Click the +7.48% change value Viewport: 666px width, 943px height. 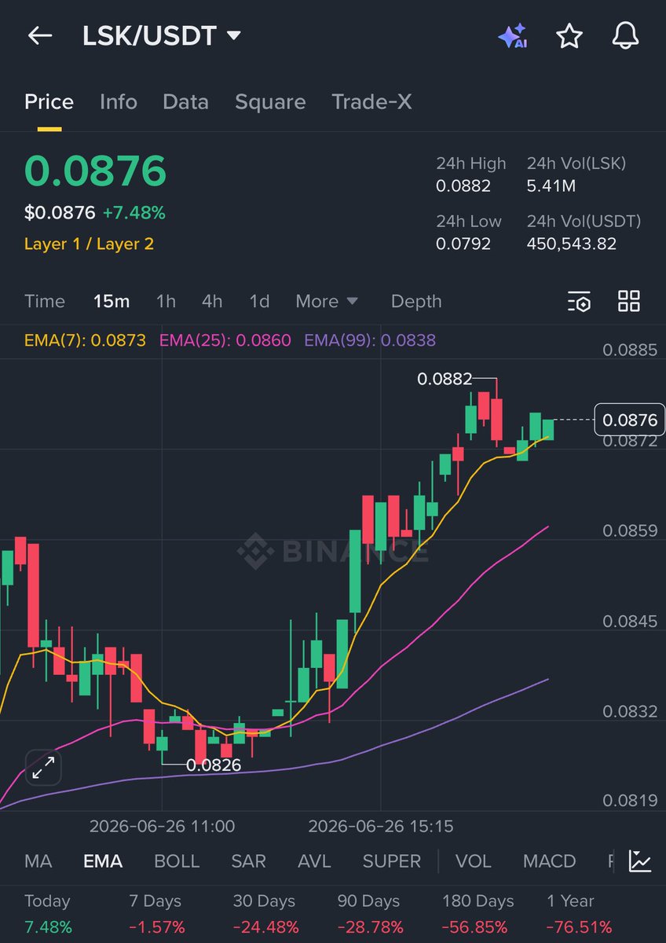coord(134,213)
